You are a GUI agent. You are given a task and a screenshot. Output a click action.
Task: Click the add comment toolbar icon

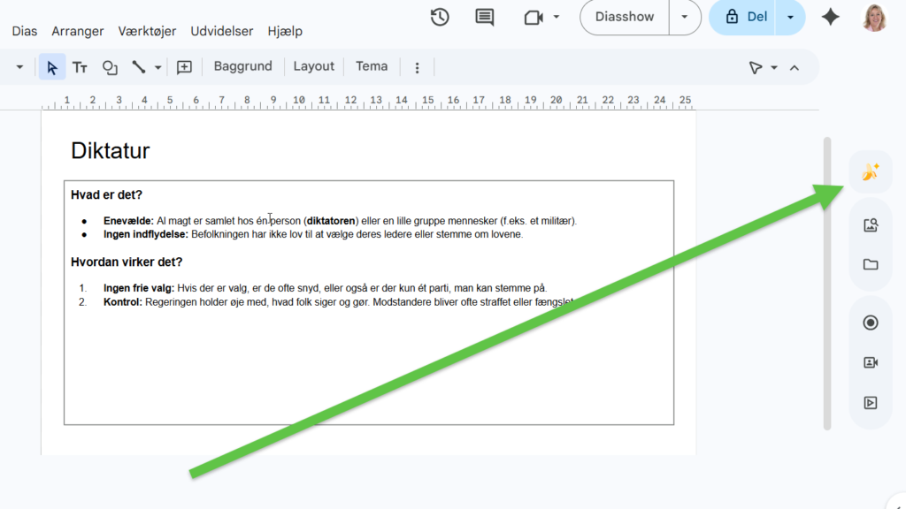click(x=184, y=67)
